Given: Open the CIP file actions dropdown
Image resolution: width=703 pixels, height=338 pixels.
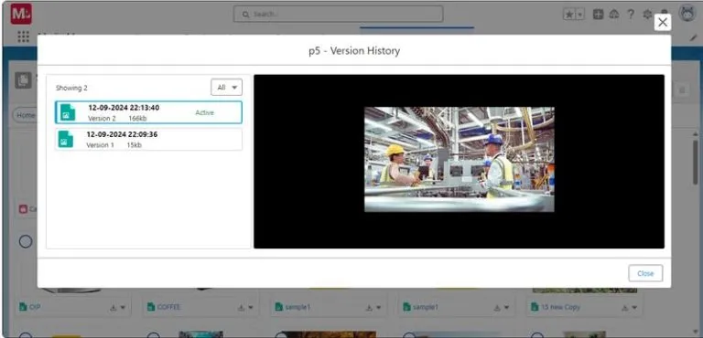Looking at the screenshot, I should pyautogui.click(x=123, y=308).
